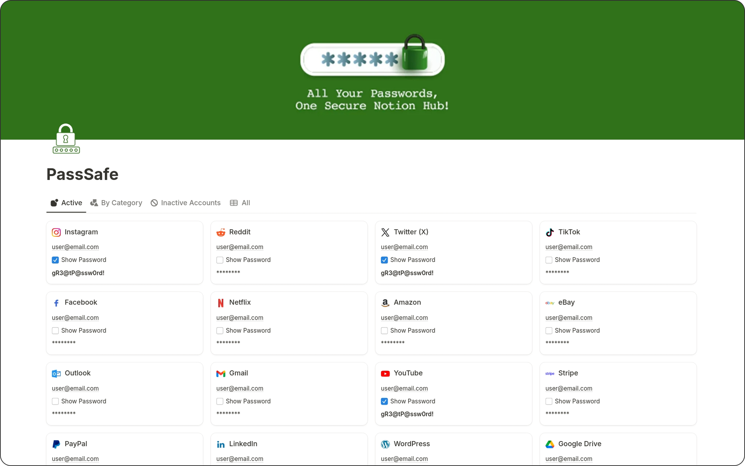
Task: Click the Twitter X logo icon
Action: pyautogui.click(x=385, y=232)
